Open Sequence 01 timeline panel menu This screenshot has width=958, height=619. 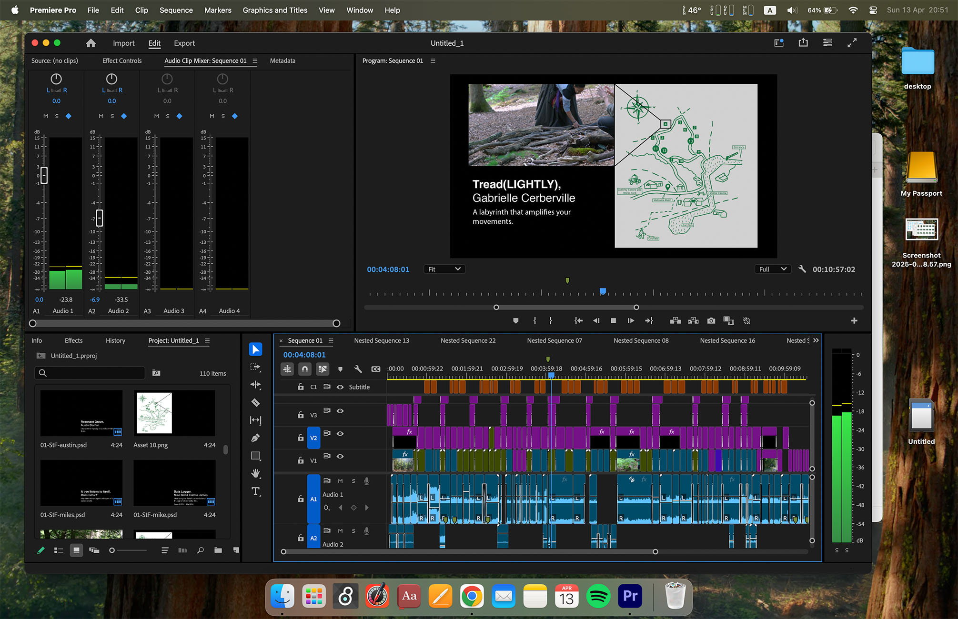pos(331,341)
